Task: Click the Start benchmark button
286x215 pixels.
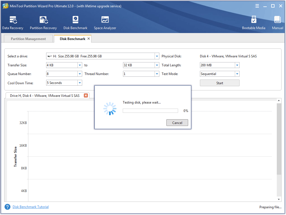Action: pos(220,83)
